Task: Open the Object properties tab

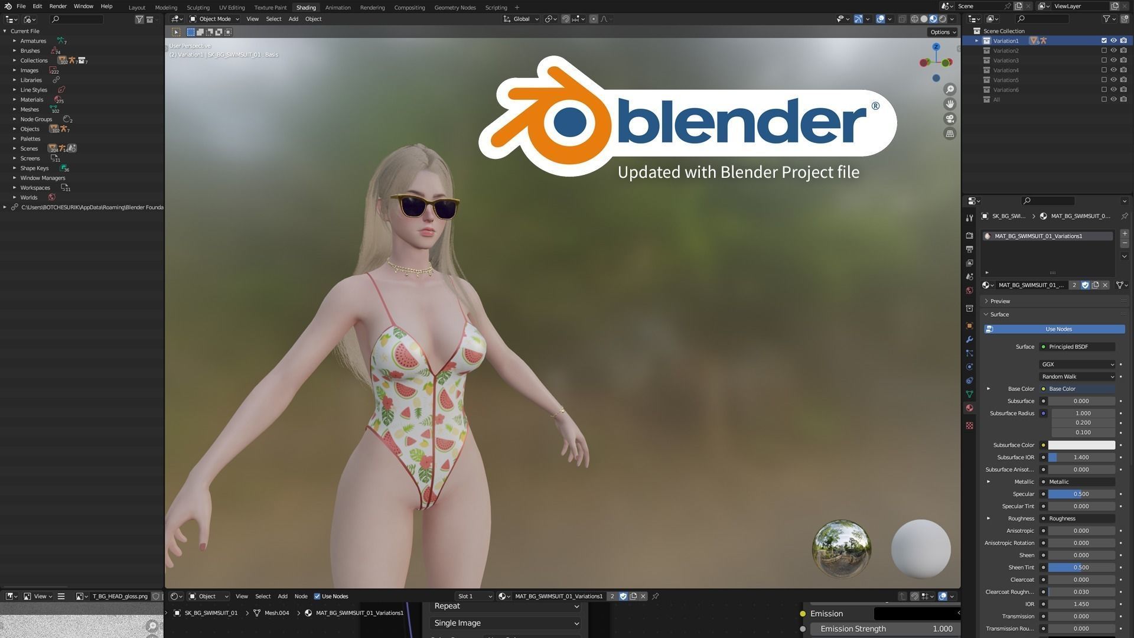Action: [969, 325]
